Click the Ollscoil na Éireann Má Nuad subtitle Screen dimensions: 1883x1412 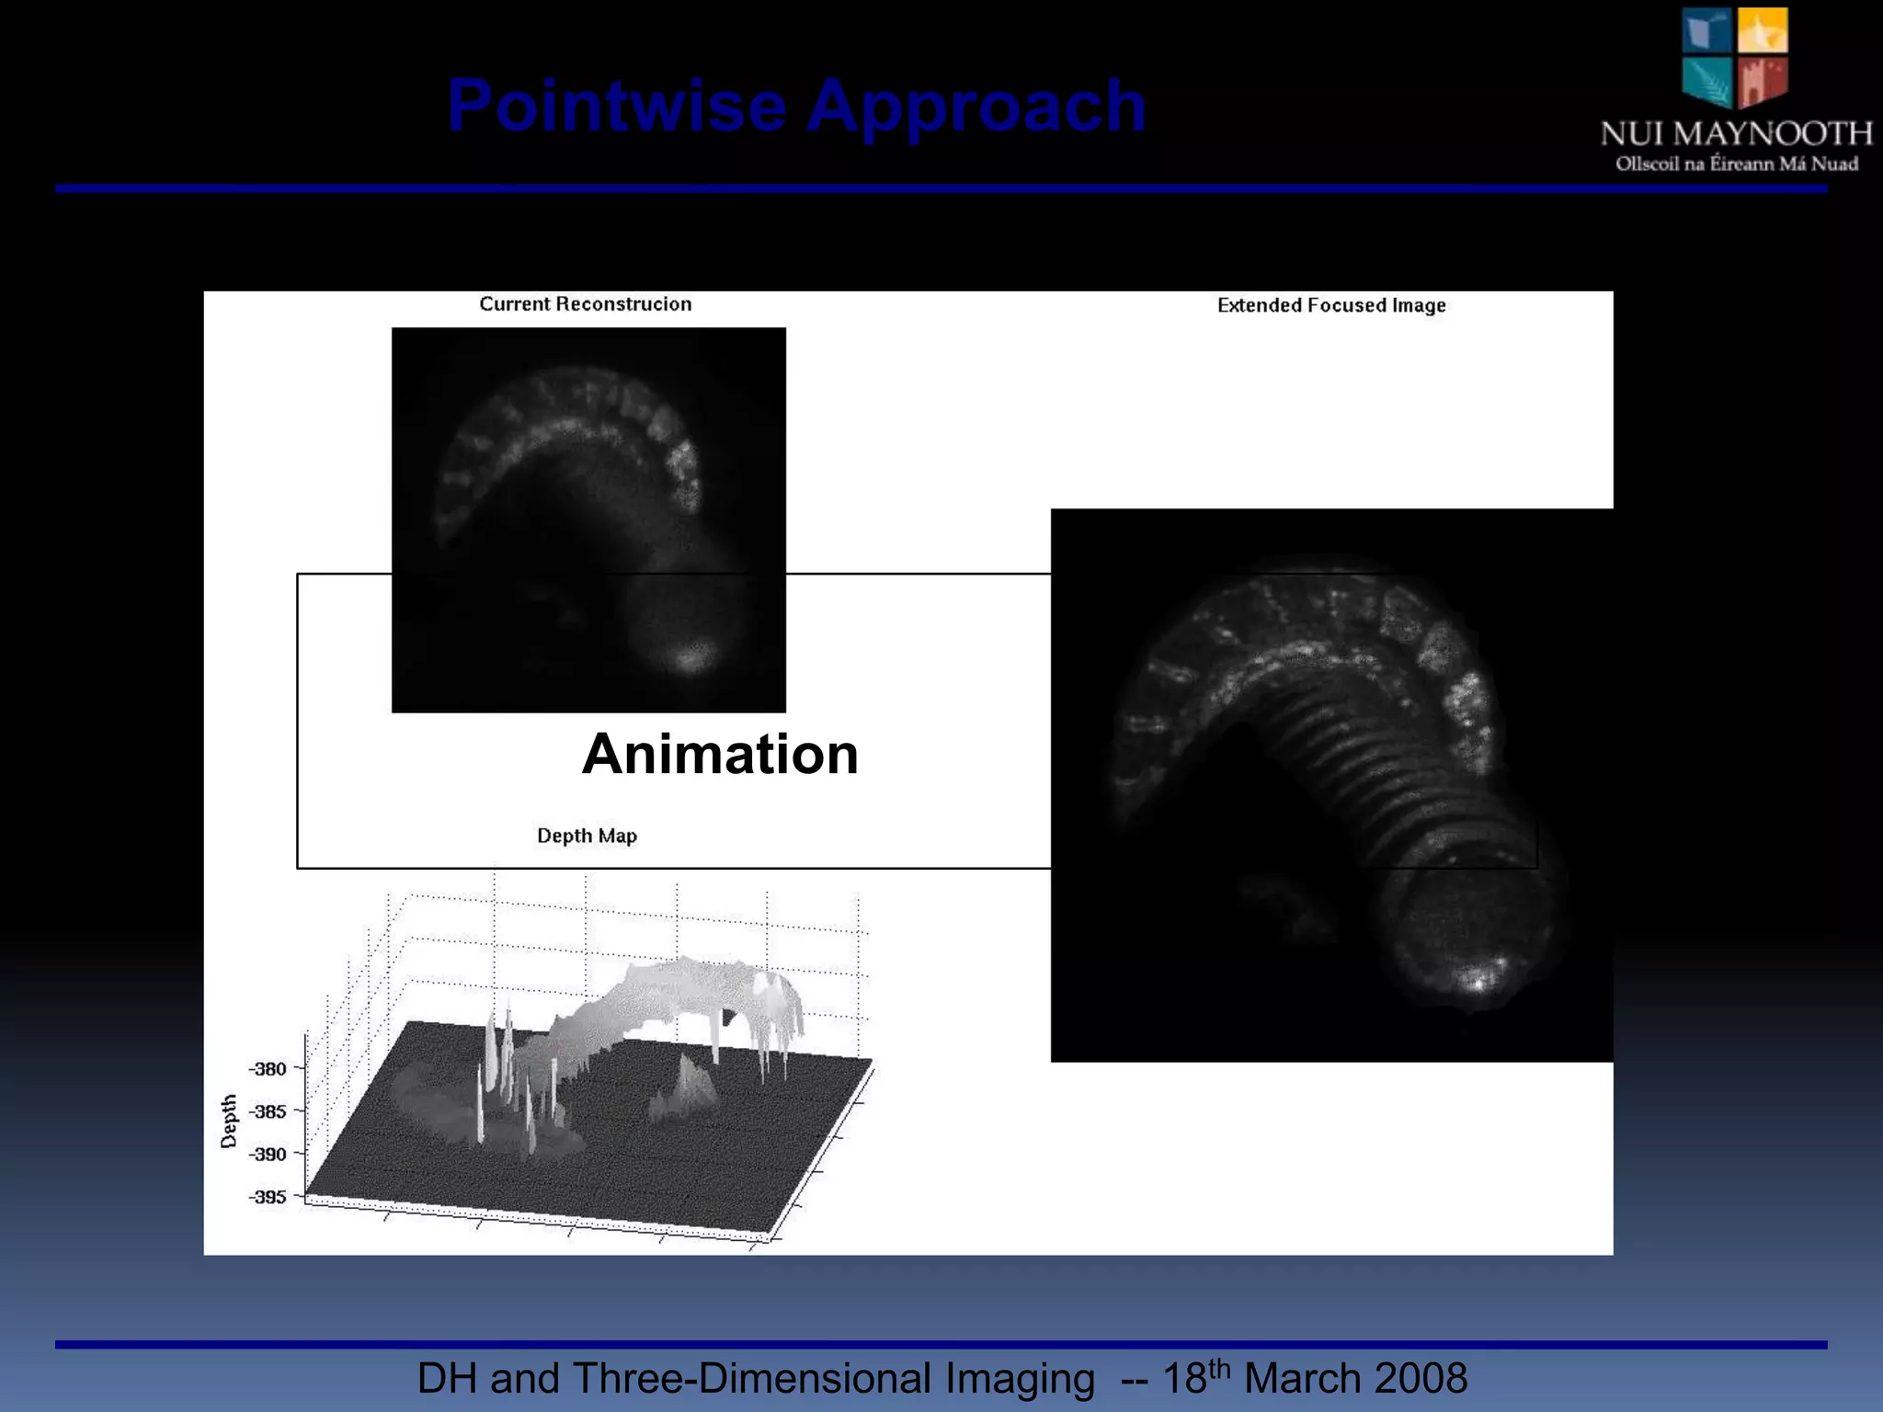pyautogui.click(x=1736, y=165)
